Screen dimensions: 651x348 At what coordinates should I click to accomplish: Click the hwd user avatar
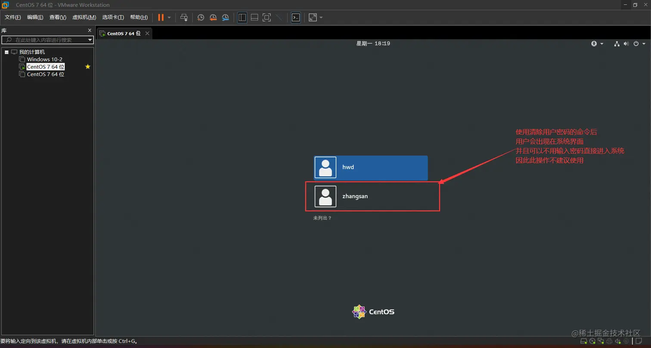[325, 168]
